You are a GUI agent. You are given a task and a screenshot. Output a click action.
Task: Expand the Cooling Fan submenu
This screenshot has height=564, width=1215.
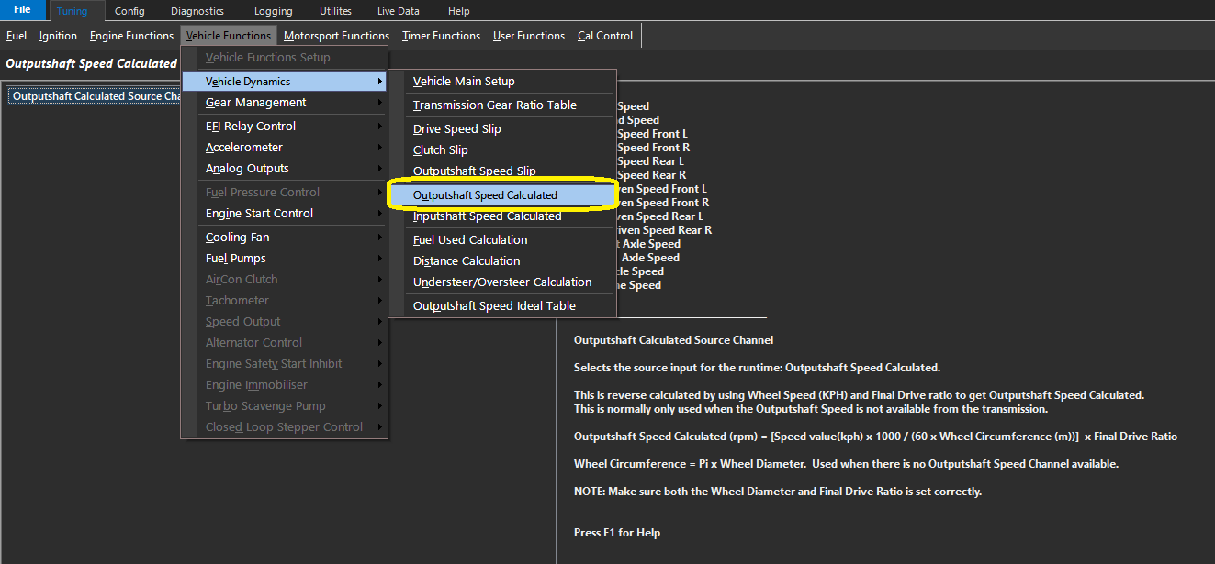point(238,238)
